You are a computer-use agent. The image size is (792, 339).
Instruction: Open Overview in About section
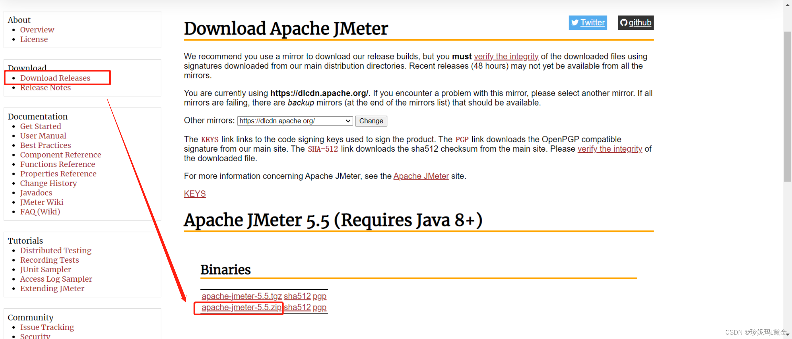pos(37,30)
